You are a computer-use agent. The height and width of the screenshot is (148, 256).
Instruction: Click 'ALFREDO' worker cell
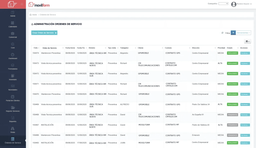click(124, 104)
